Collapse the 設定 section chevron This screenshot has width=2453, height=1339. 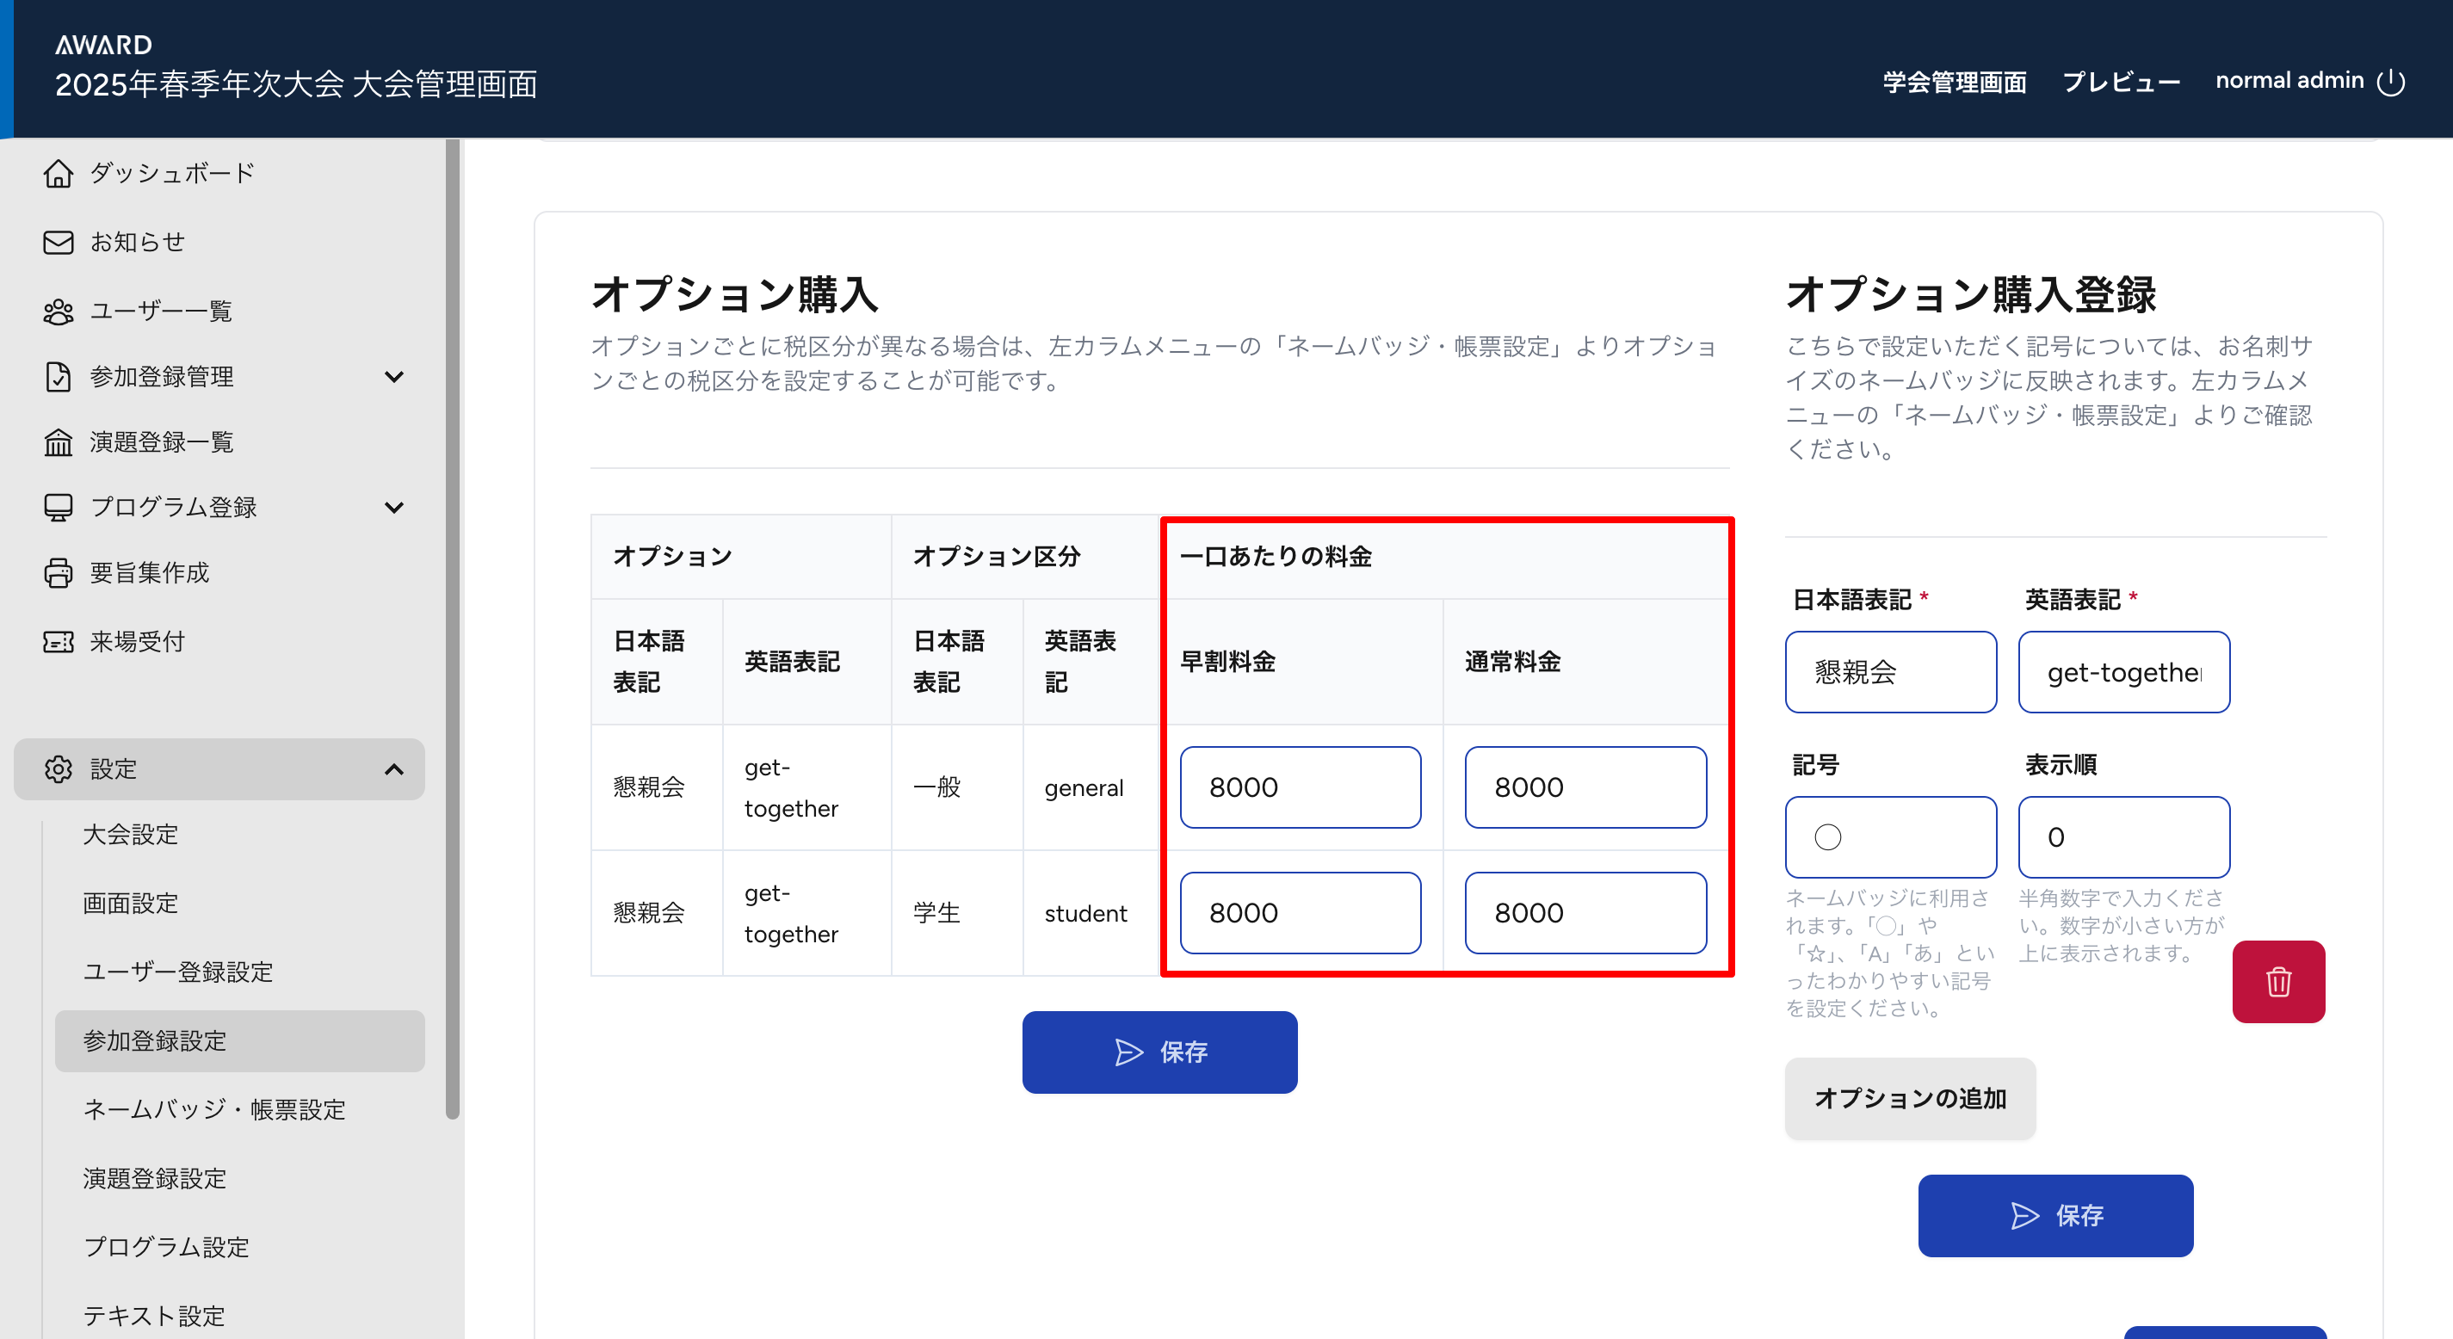[x=394, y=769]
